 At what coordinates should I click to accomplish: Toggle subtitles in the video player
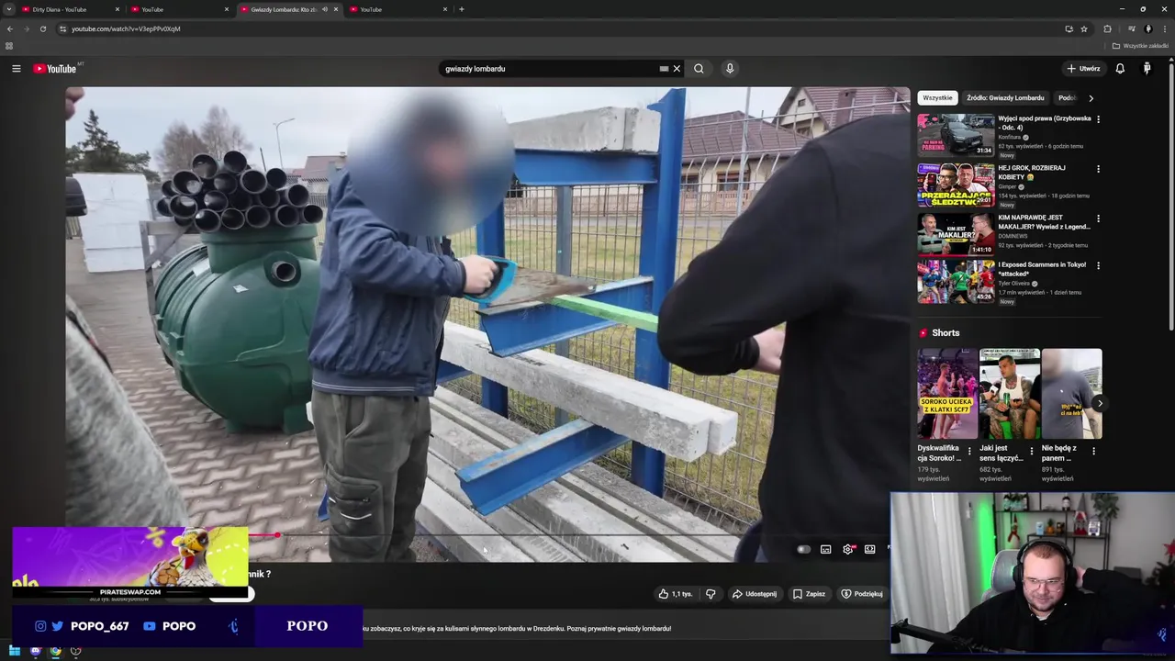pos(825,549)
